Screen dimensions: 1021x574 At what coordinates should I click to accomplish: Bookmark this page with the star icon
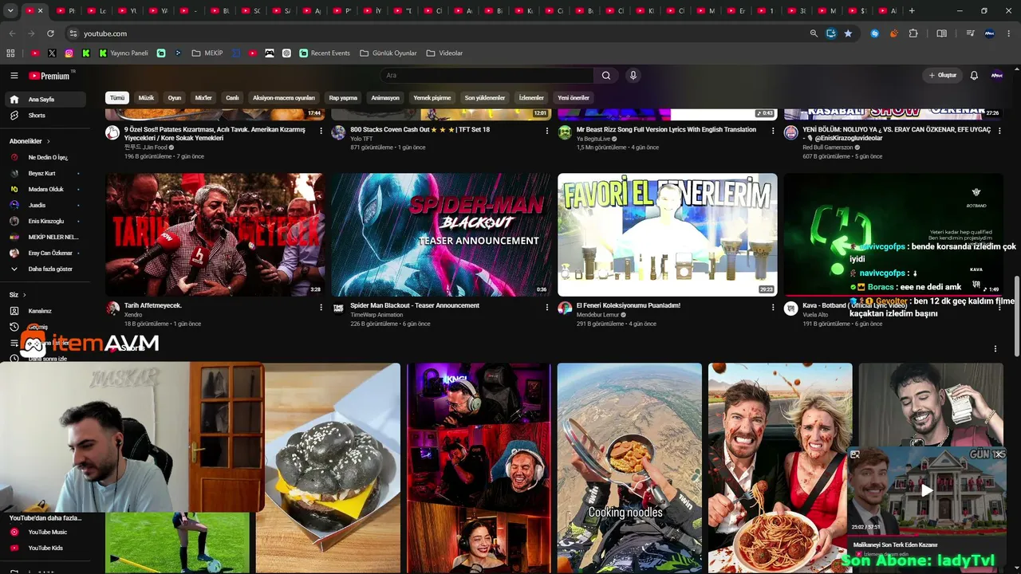click(848, 33)
